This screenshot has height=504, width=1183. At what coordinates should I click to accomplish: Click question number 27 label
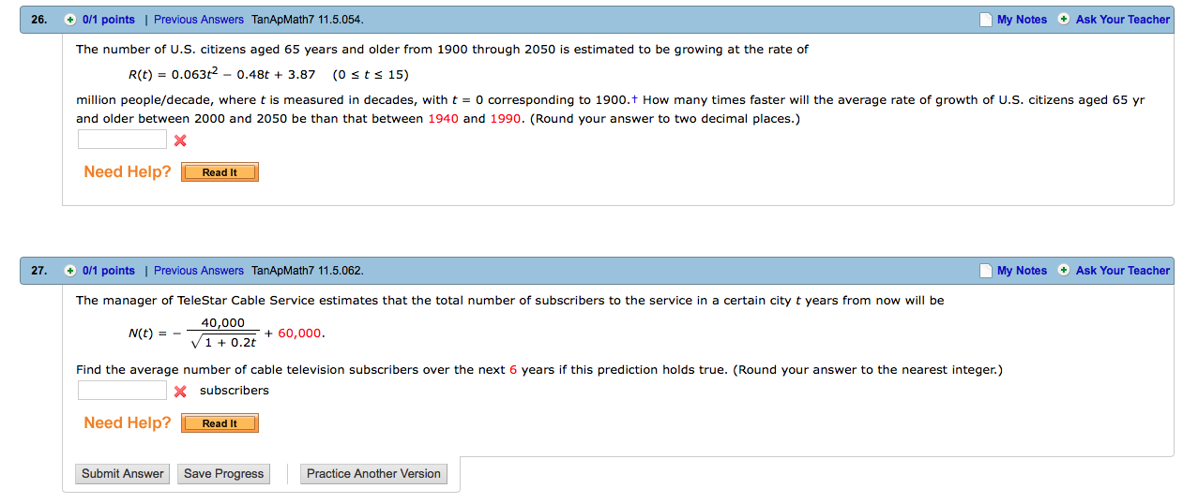pyautogui.click(x=38, y=271)
